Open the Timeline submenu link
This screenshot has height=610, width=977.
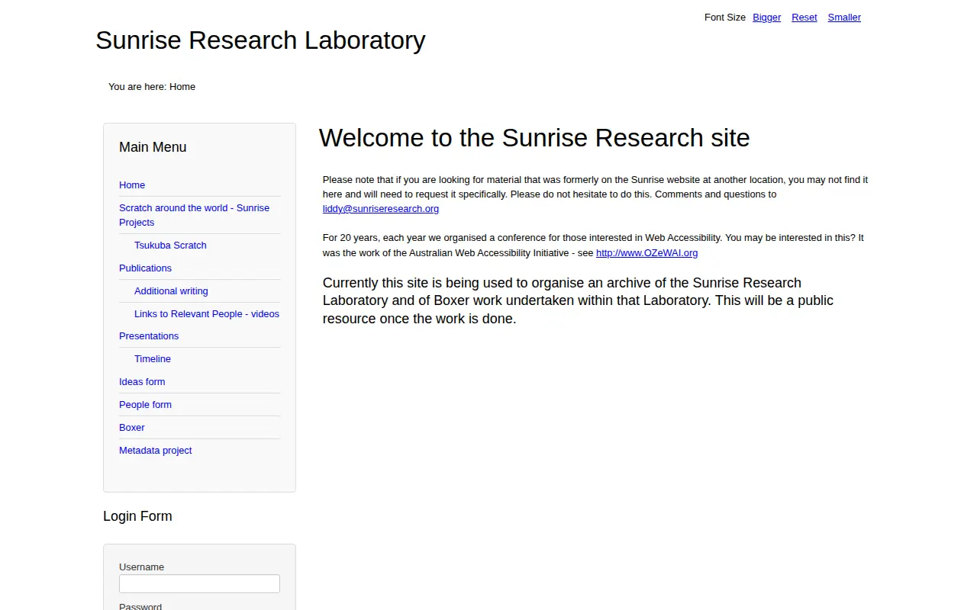click(153, 359)
